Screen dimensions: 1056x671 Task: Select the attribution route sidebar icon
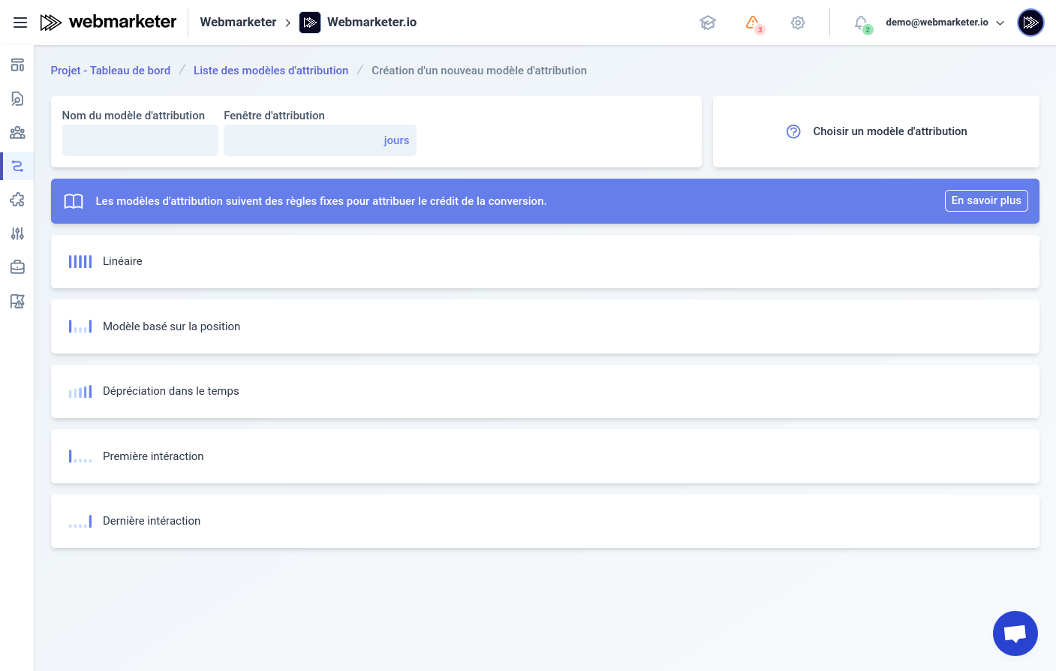click(x=17, y=166)
